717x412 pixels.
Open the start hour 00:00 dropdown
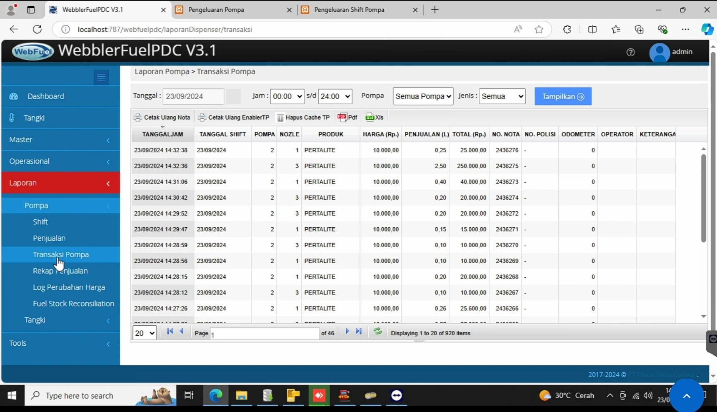point(287,96)
